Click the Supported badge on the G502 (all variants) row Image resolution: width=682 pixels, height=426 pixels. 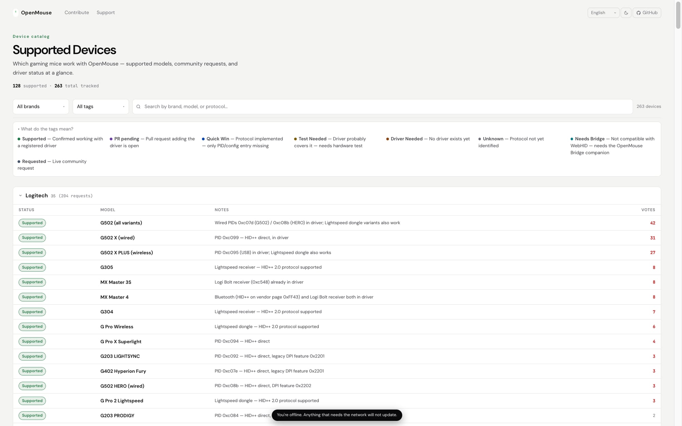point(32,223)
